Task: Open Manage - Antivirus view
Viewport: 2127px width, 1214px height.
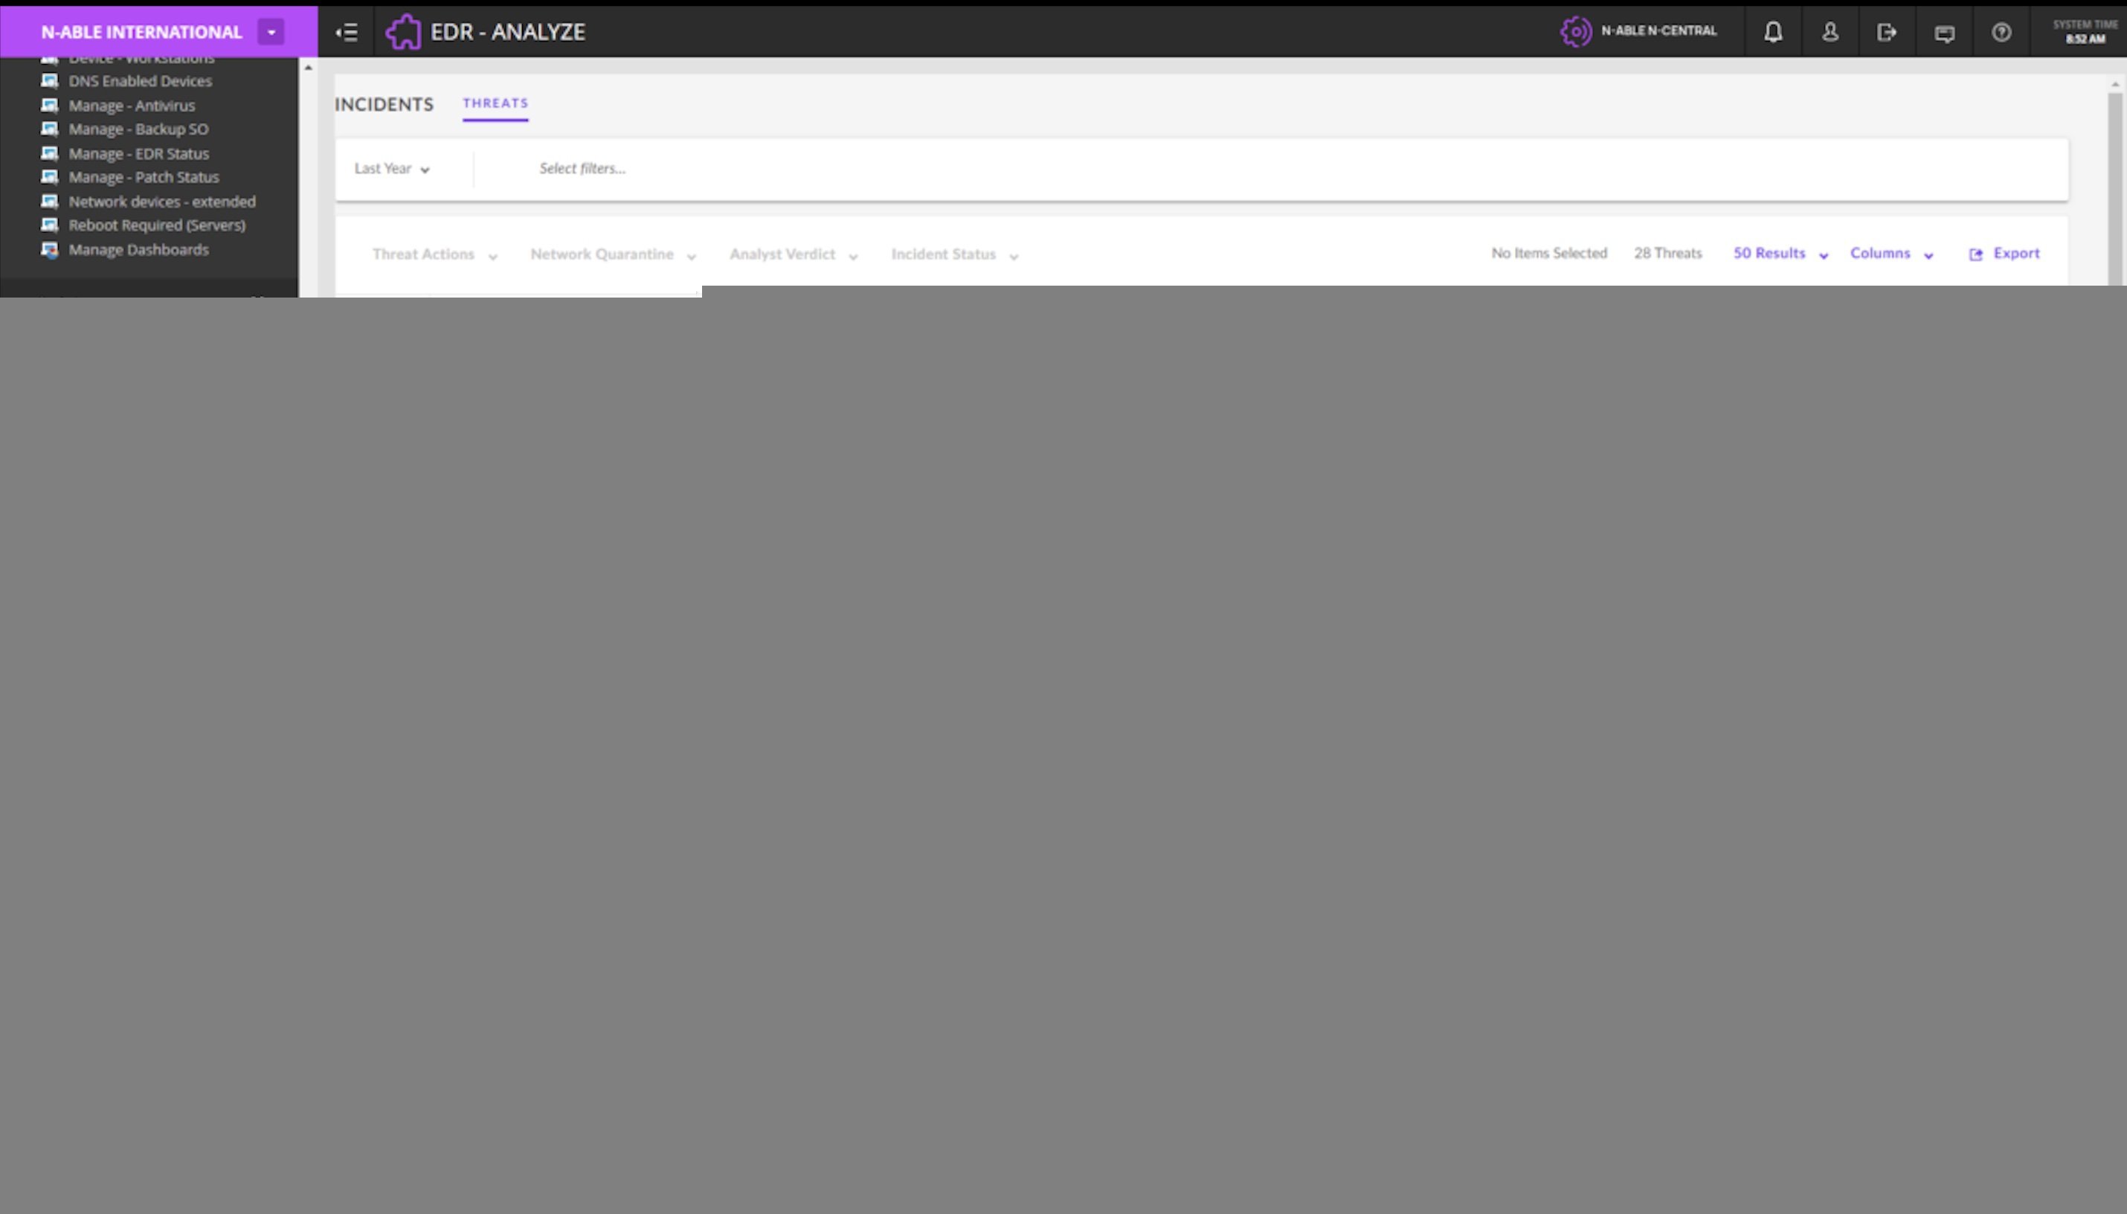Action: click(132, 105)
